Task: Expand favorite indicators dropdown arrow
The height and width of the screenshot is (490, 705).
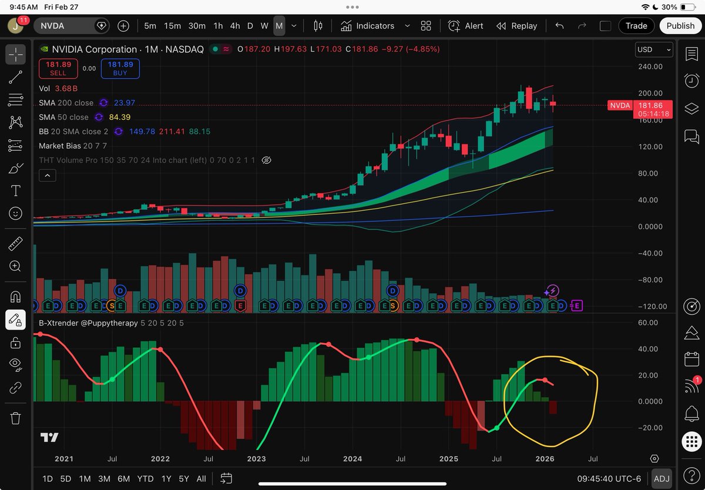Action: click(x=407, y=26)
